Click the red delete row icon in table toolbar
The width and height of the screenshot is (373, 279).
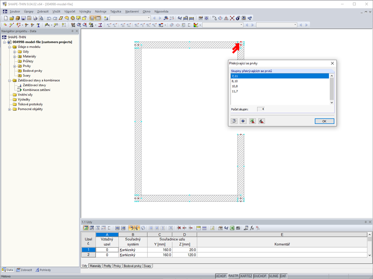179,228
